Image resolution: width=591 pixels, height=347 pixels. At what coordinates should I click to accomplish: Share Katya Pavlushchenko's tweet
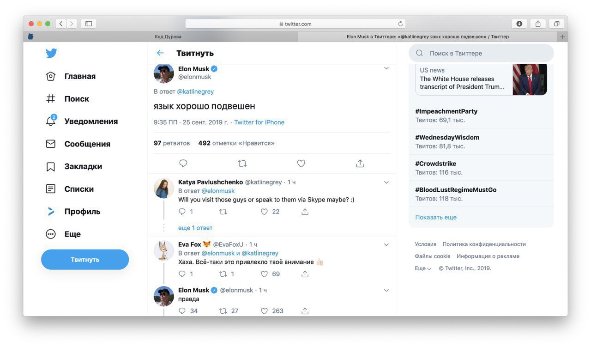(305, 212)
